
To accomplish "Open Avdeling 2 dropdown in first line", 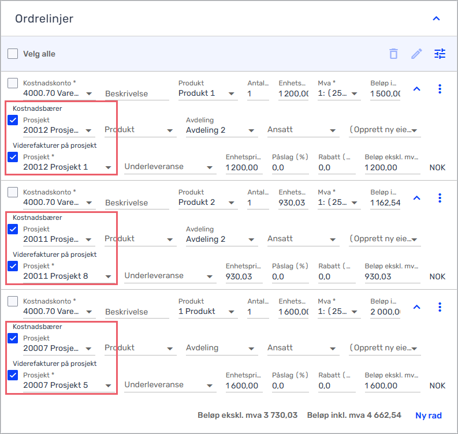I will [x=222, y=130].
